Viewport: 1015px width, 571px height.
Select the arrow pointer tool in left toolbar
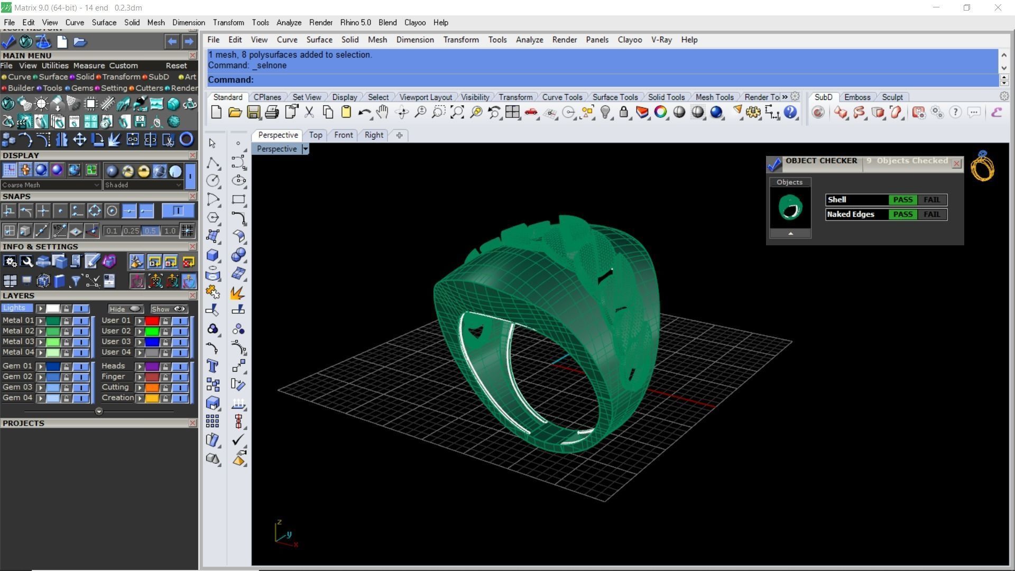tap(213, 143)
